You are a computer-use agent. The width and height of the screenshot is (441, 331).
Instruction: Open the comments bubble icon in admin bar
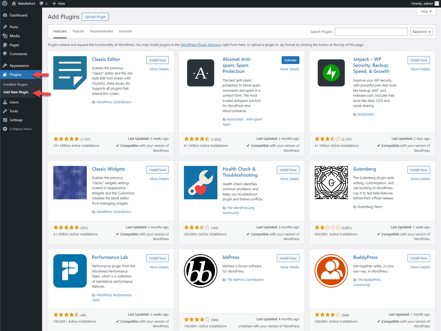[x=42, y=4]
